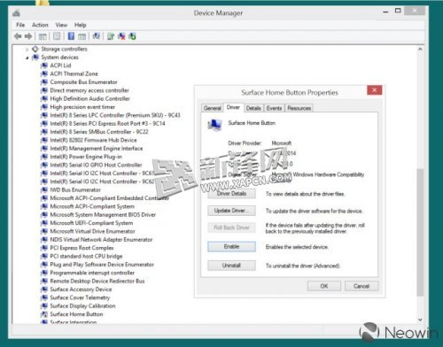443x347 pixels.
Task: Select High precision event timer
Action: [x=82, y=107]
